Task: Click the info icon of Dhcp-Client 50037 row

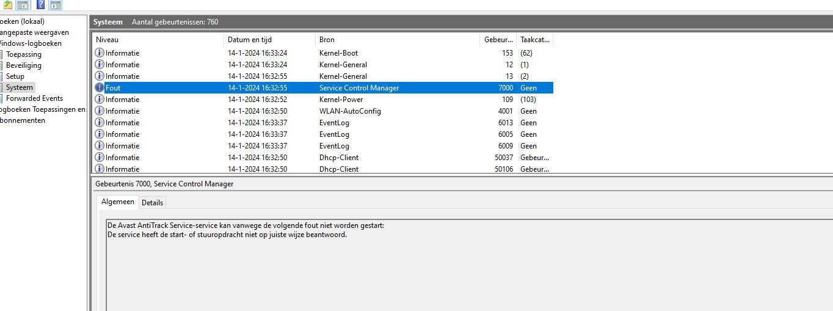Action: tap(100, 157)
